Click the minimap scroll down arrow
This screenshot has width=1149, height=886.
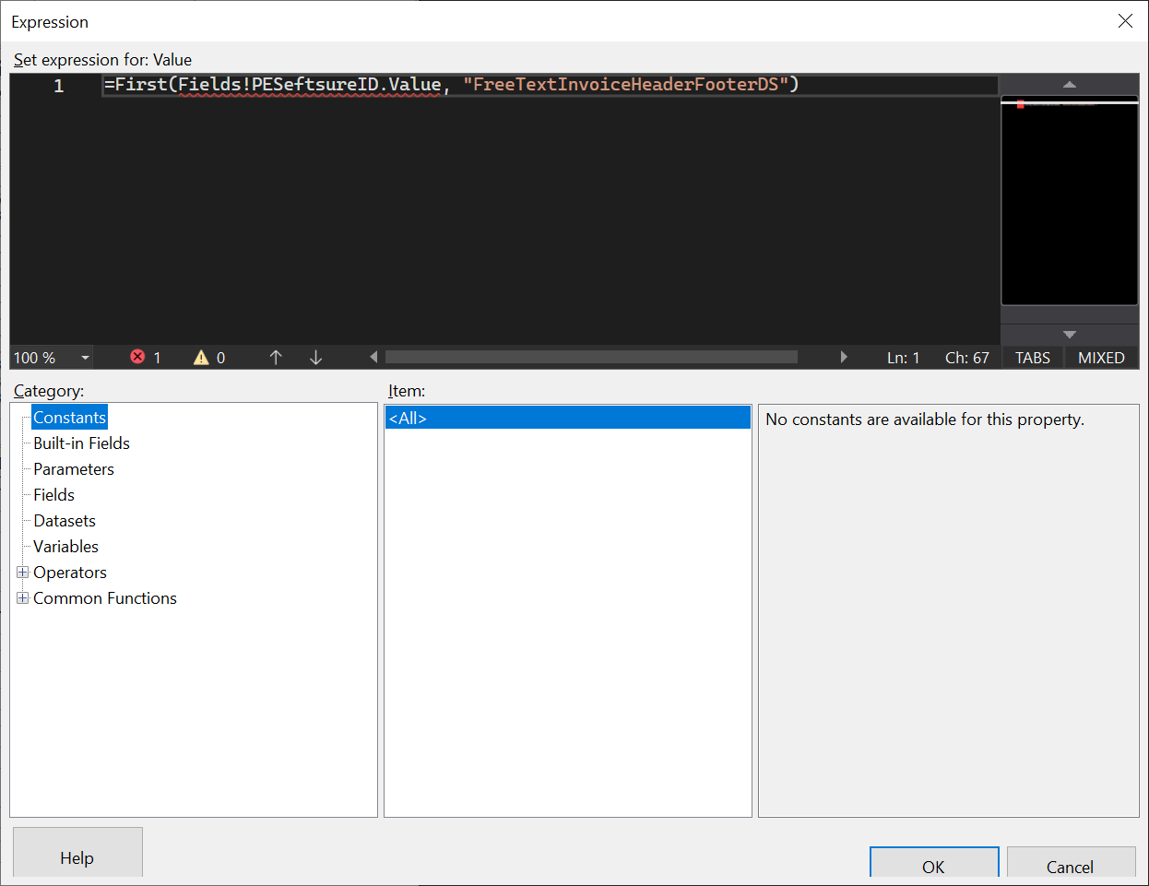[x=1070, y=335]
